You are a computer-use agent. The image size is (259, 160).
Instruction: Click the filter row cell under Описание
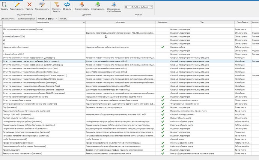point(120,26)
